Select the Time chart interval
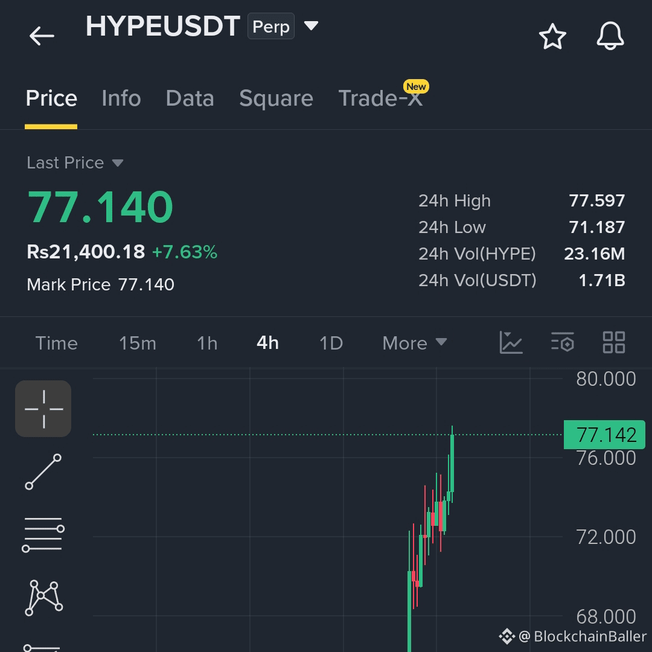652x652 pixels. [x=57, y=344]
